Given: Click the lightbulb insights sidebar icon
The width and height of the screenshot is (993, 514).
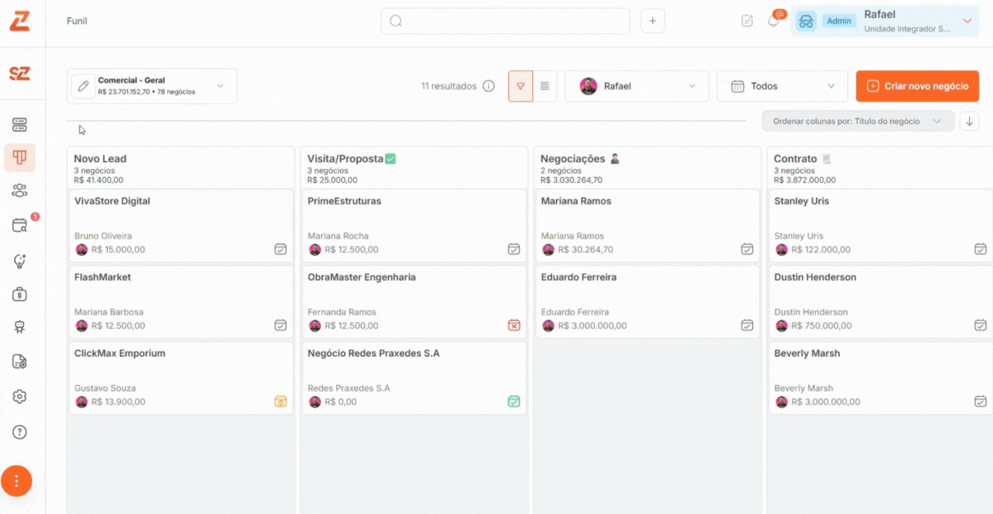Looking at the screenshot, I should [x=20, y=261].
